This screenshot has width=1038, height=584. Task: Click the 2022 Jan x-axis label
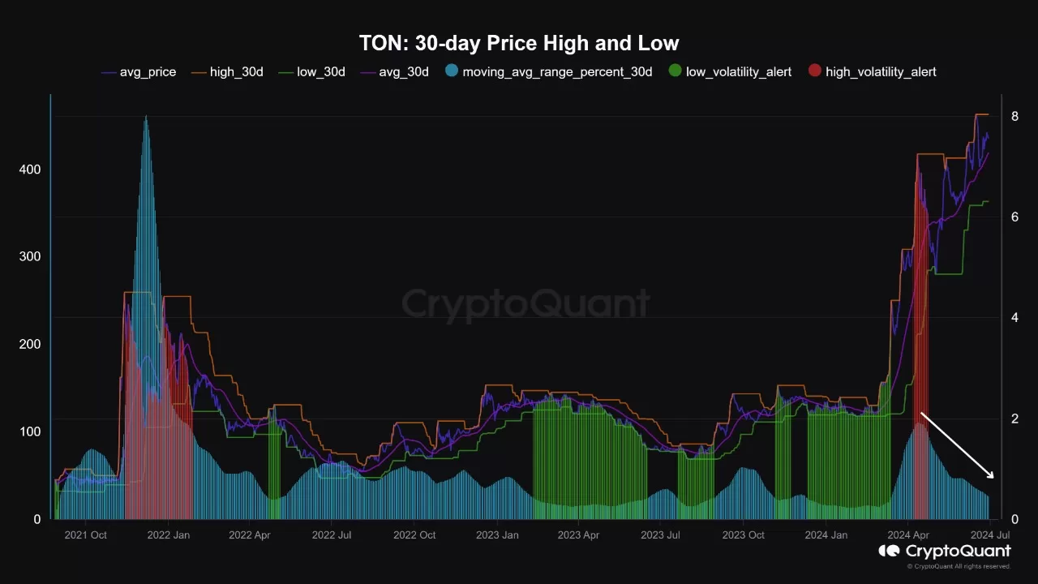[169, 535]
